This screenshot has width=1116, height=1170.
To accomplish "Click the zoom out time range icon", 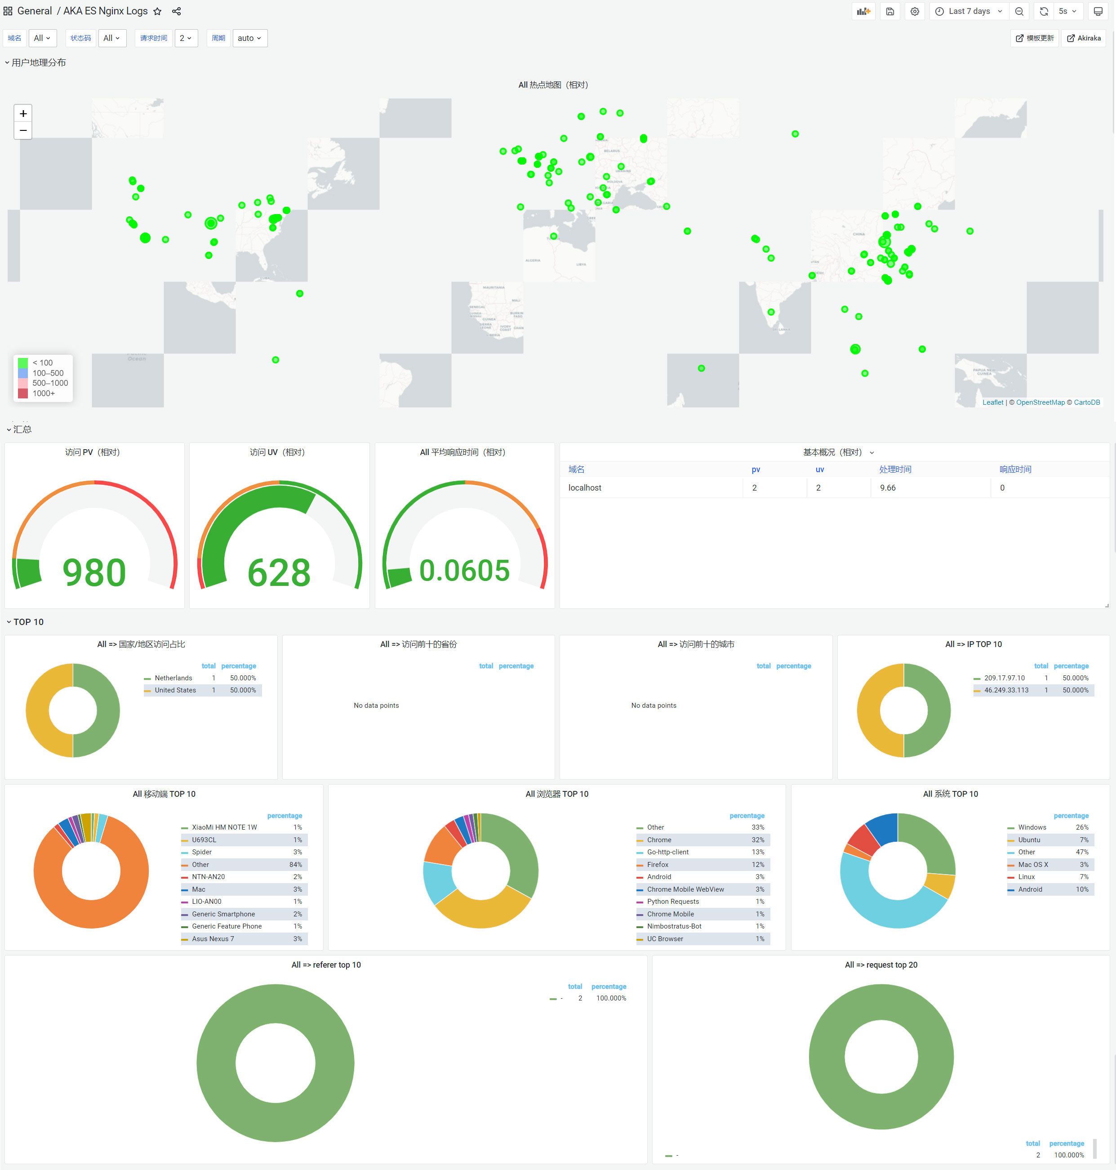I will [x=1019, y=11].
